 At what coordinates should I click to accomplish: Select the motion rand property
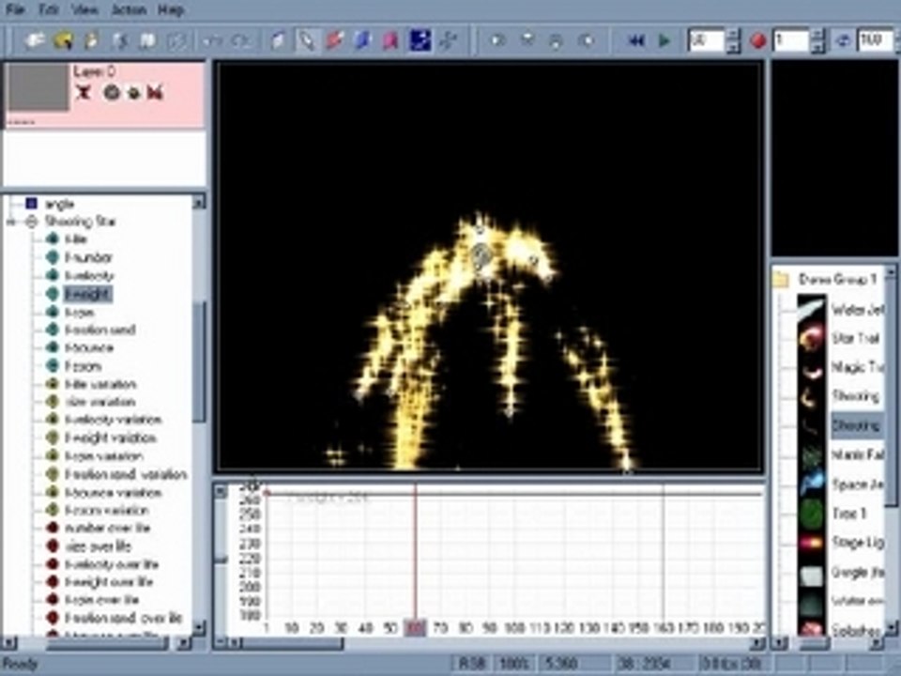point(100,330)
